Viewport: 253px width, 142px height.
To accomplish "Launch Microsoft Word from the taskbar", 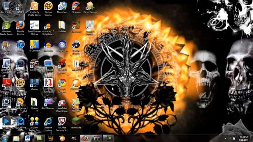I will [x=28, y=138].
